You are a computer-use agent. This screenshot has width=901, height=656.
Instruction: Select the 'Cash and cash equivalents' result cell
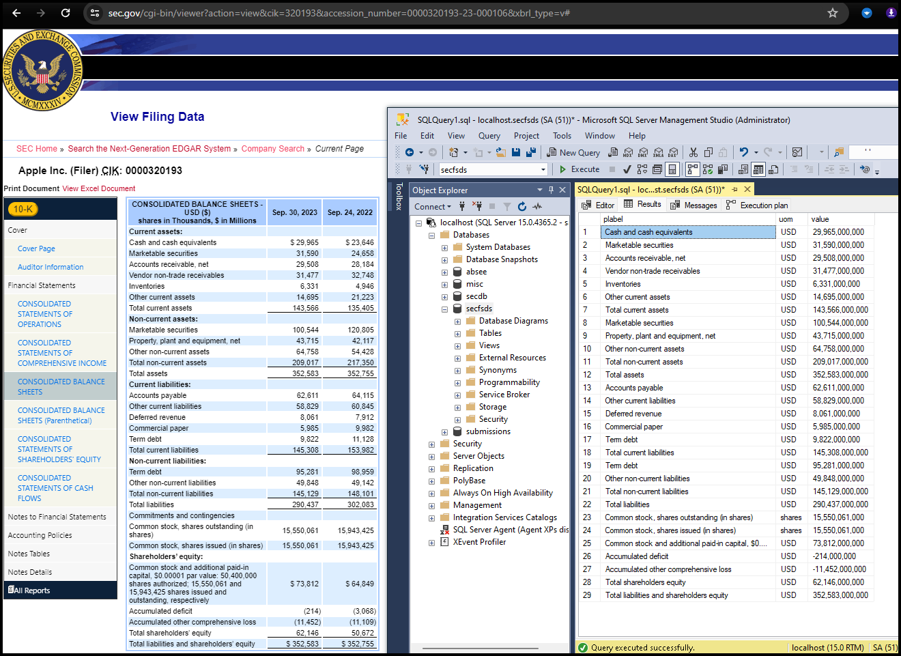pyautogui.click(x=689, y=232)
